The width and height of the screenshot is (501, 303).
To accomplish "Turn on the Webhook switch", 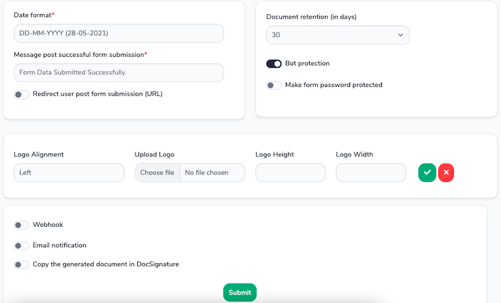I will [x=22, y=225].
